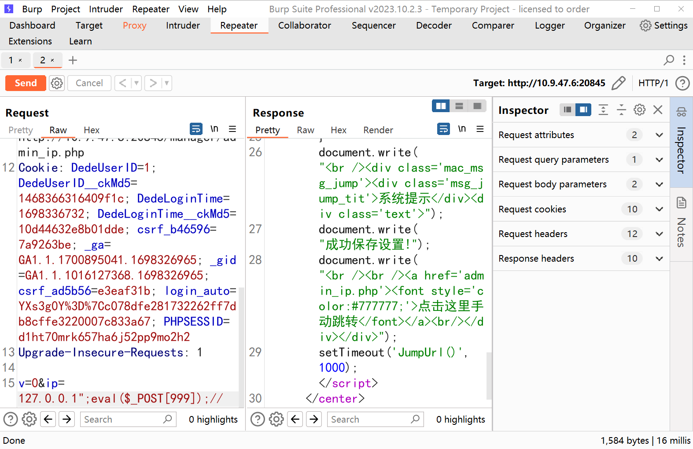The image size is (693, 449).
Task: Jump to next response search match
Action: pos(314,419)
